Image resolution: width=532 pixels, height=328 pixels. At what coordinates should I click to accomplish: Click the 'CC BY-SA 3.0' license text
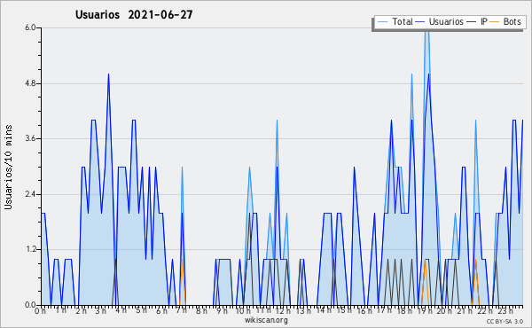coord(505,322)
